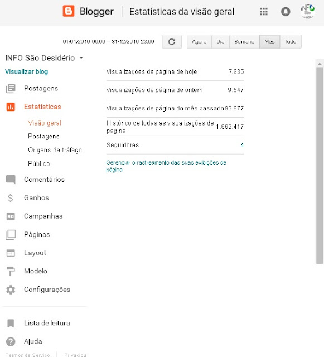
Task: Click the vertical scrollbar thumb
Action: pos(320,166)
